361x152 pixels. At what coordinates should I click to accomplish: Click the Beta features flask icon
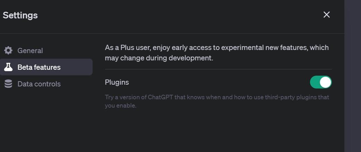(x=8, y=67)
